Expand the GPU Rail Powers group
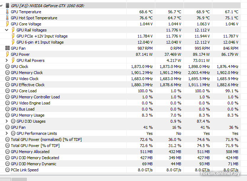The width and height of the screenshot is (247, 181). coord(7,60)
